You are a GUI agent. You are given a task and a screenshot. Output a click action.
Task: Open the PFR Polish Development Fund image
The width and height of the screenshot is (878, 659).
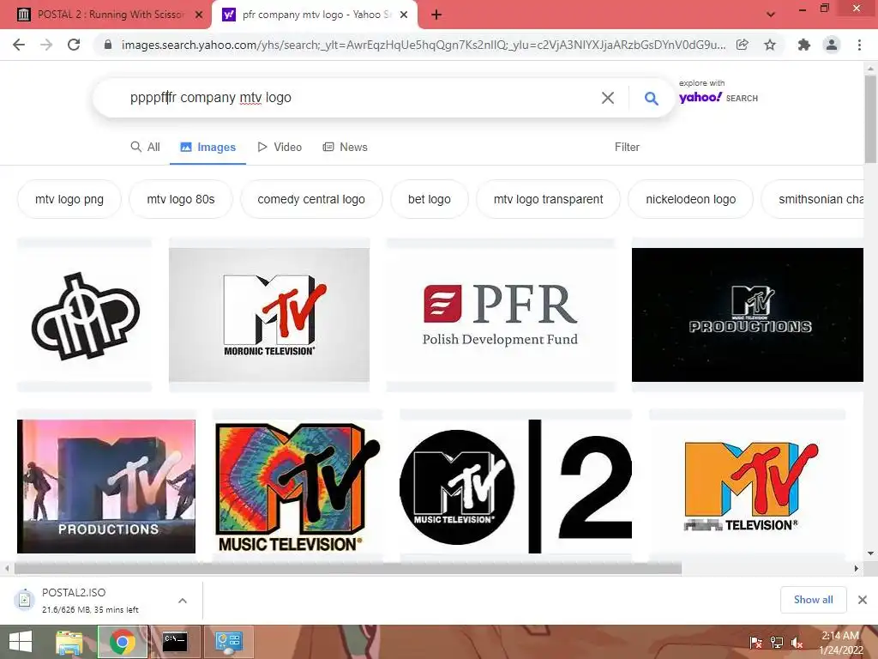point(501,315)
